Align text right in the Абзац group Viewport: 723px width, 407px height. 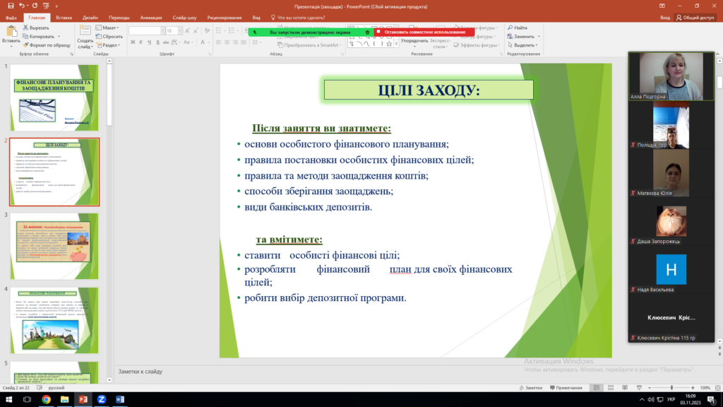click(235, 42)
